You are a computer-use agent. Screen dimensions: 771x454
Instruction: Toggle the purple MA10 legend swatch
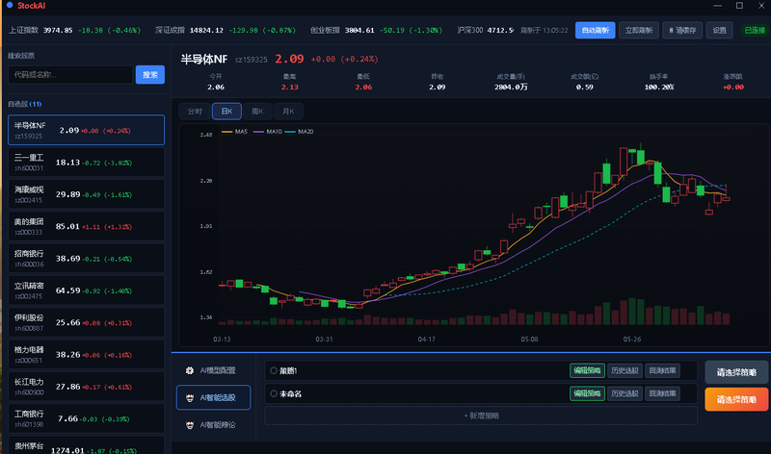pos(258,132)
